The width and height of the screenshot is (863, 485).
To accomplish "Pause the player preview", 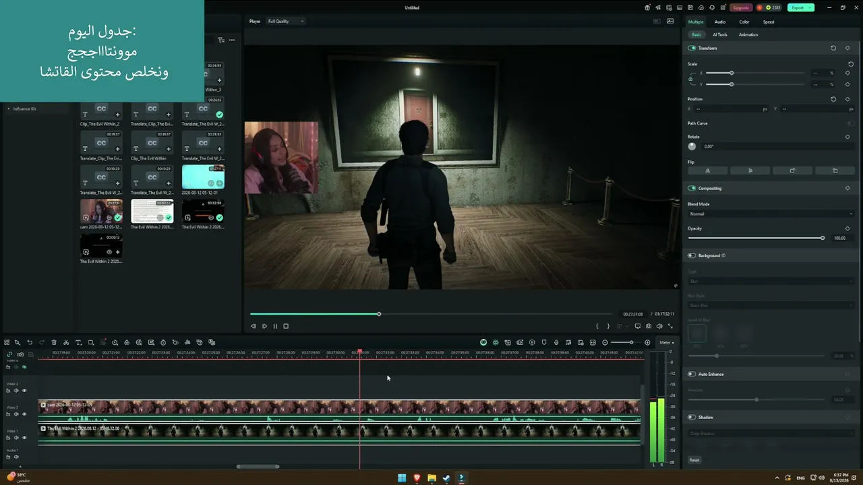I will coord(275,326).
